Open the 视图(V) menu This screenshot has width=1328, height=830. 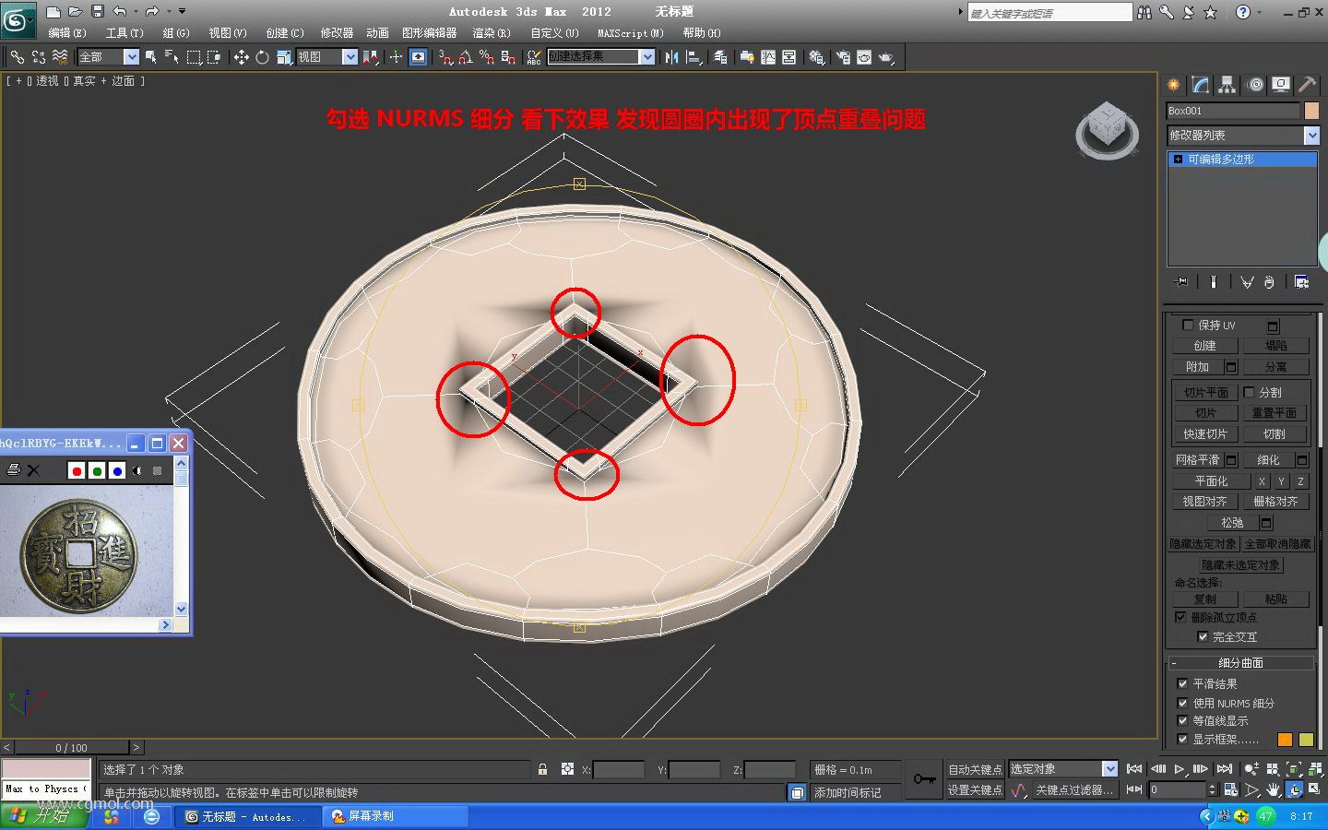[228, 33]
